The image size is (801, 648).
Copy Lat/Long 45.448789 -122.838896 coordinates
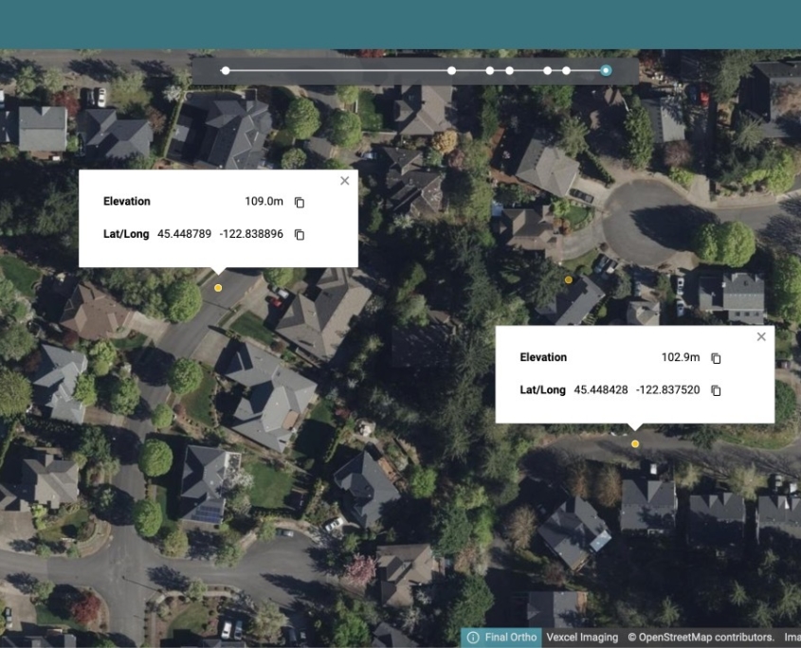coord(300,234)
